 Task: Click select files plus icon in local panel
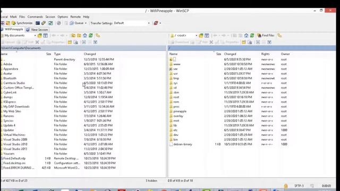click(x=84, y=42)
